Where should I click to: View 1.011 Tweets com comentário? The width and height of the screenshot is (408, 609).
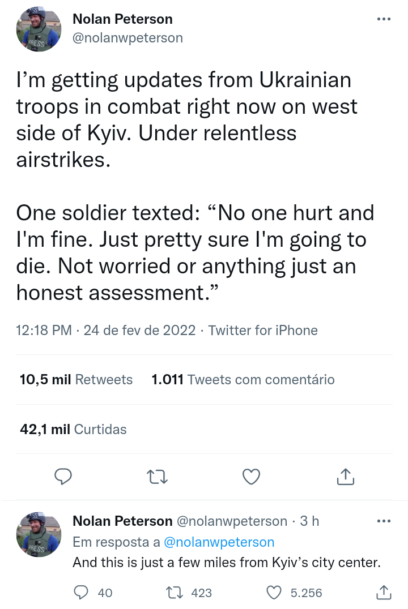243,380
